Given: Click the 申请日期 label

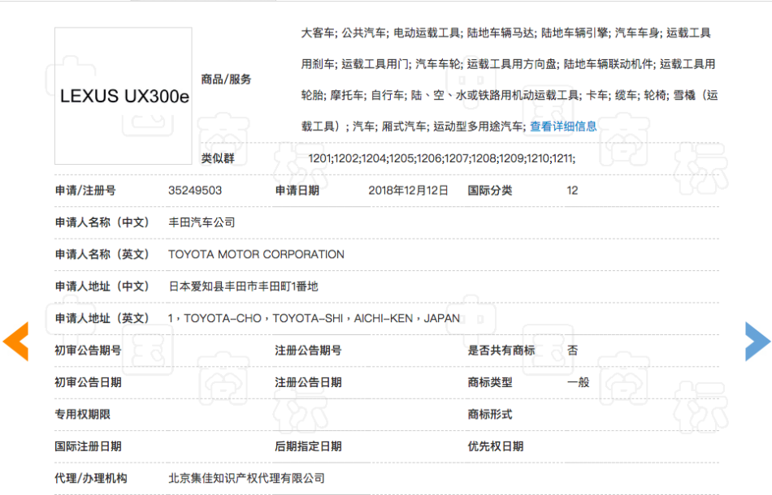Looking at the screenshot, I should pyautogui.click(x=297, y=190).
